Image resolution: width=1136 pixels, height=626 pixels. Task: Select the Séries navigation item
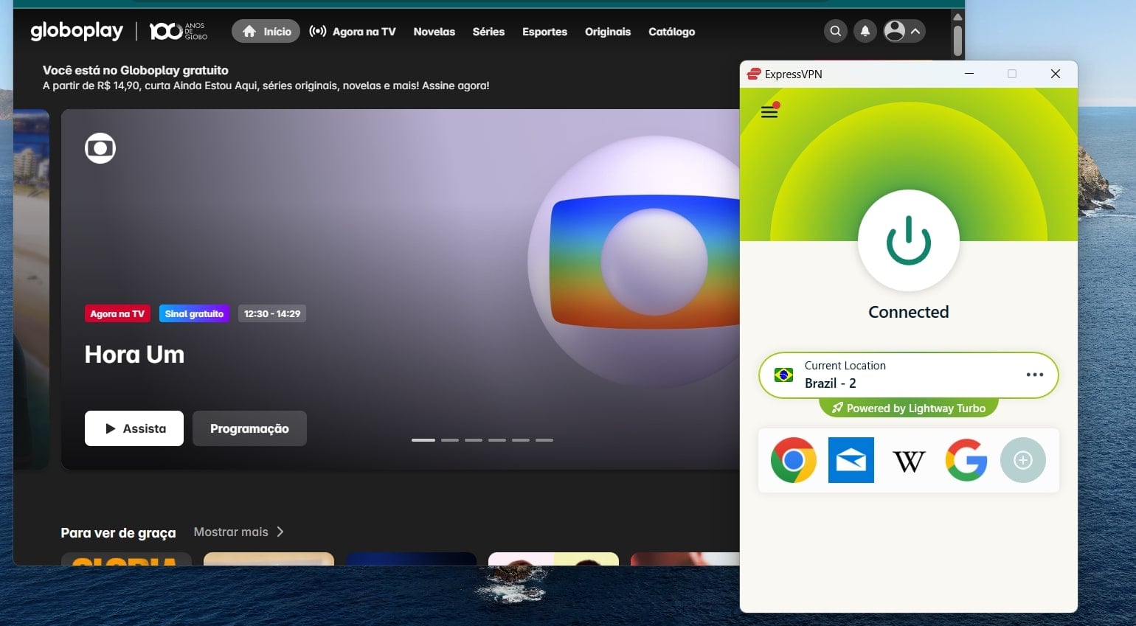pos(488,31)
